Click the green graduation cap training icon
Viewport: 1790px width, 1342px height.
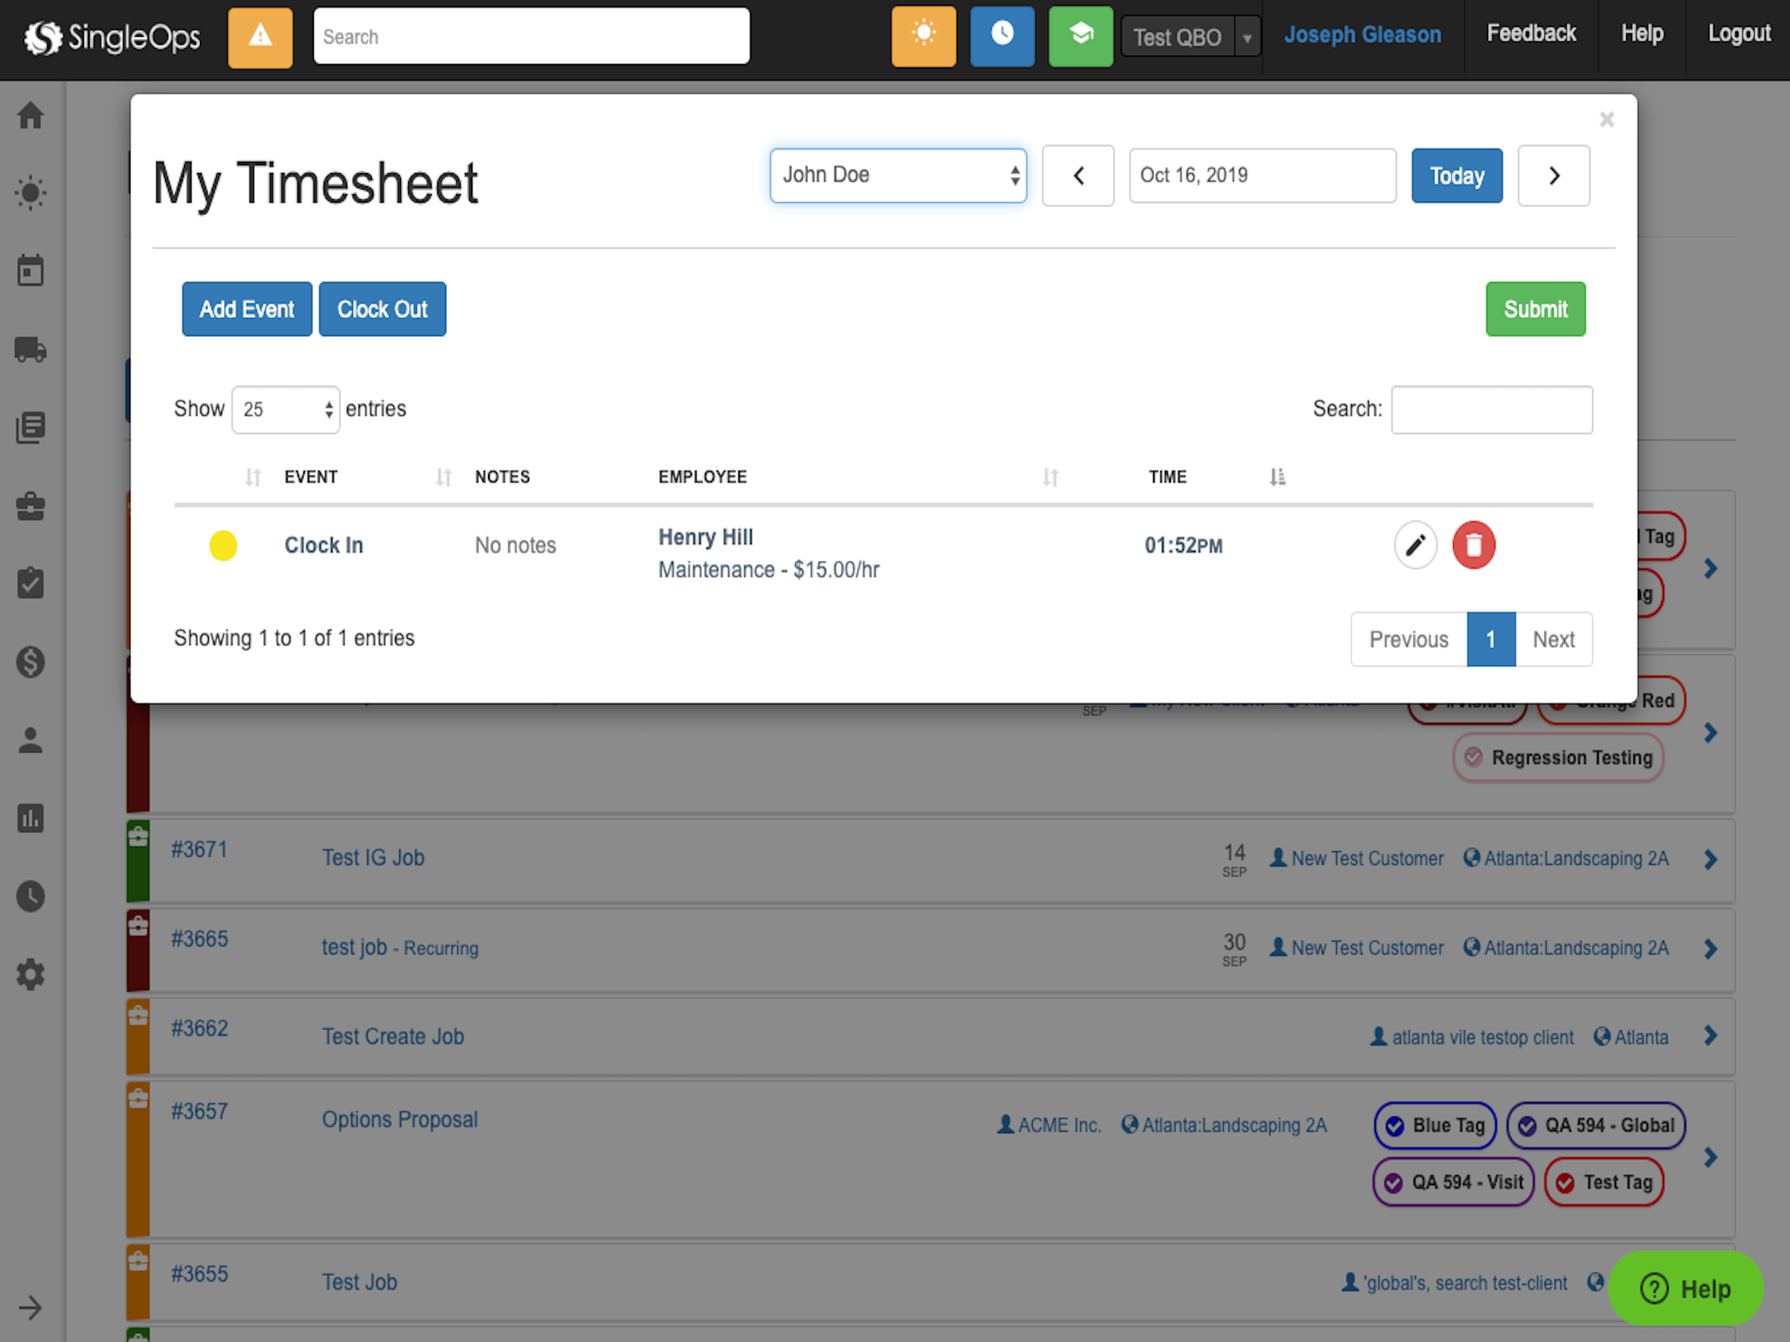pyautogui.click(x=1080, y=37)
